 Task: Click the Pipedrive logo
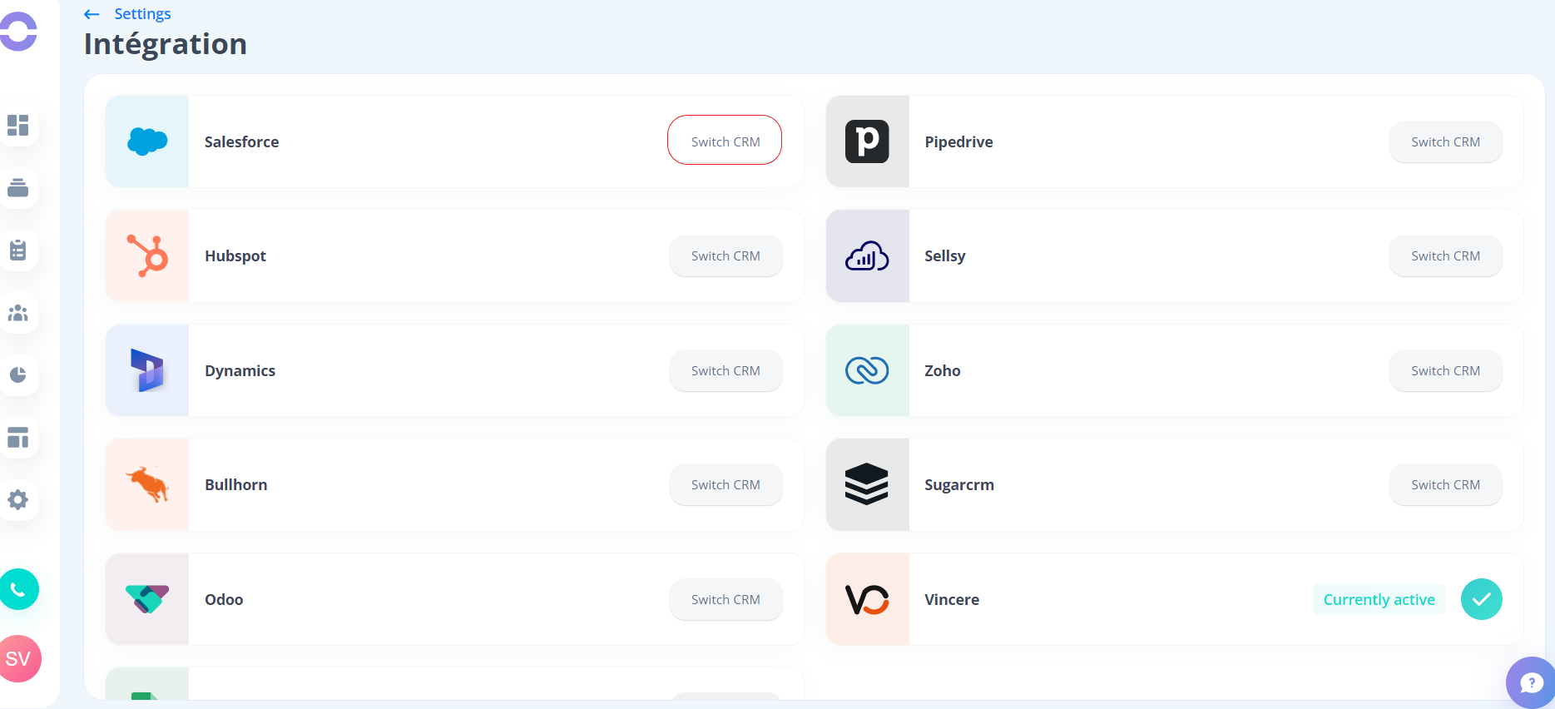[867, 141]
